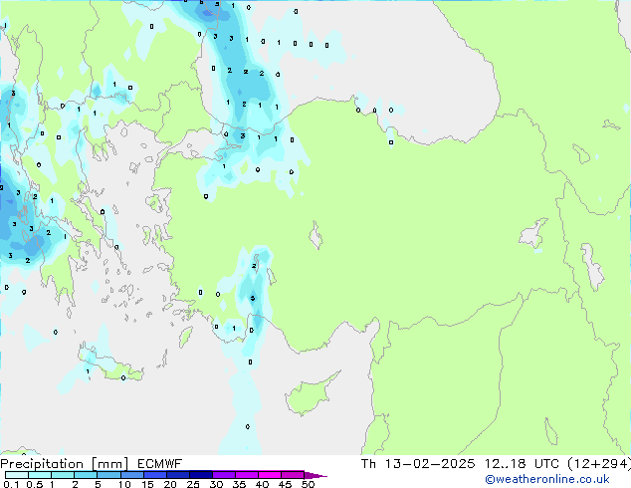The height and width of the screenshot is (488, 631).
Task: Click the over-50 mm legend arrow tip
Action: [x=315, y=475]
